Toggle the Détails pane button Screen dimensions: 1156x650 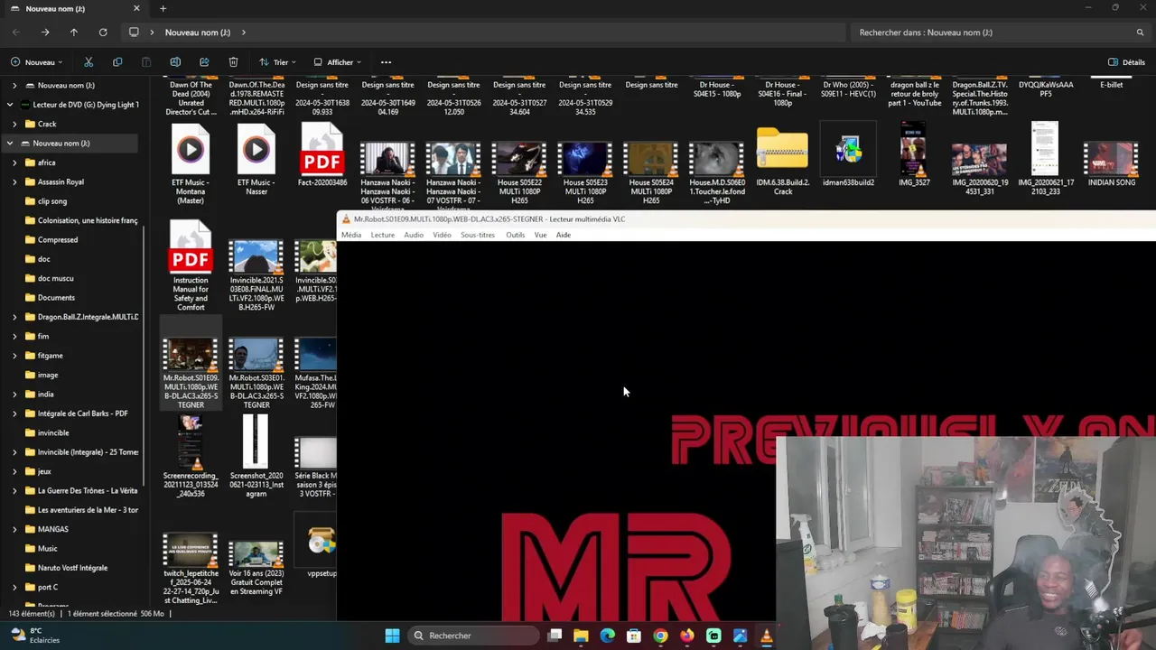point(1126,62)
